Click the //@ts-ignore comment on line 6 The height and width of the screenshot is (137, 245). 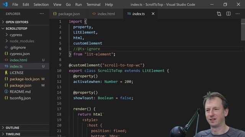click(87, 49)
